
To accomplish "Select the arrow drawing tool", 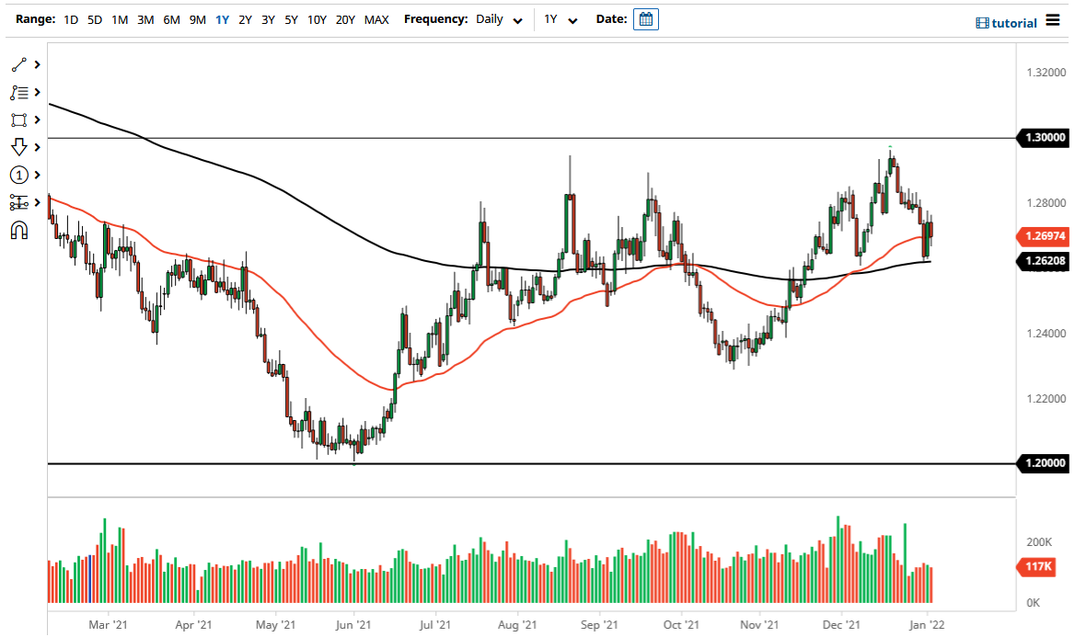I will point(17,147).
